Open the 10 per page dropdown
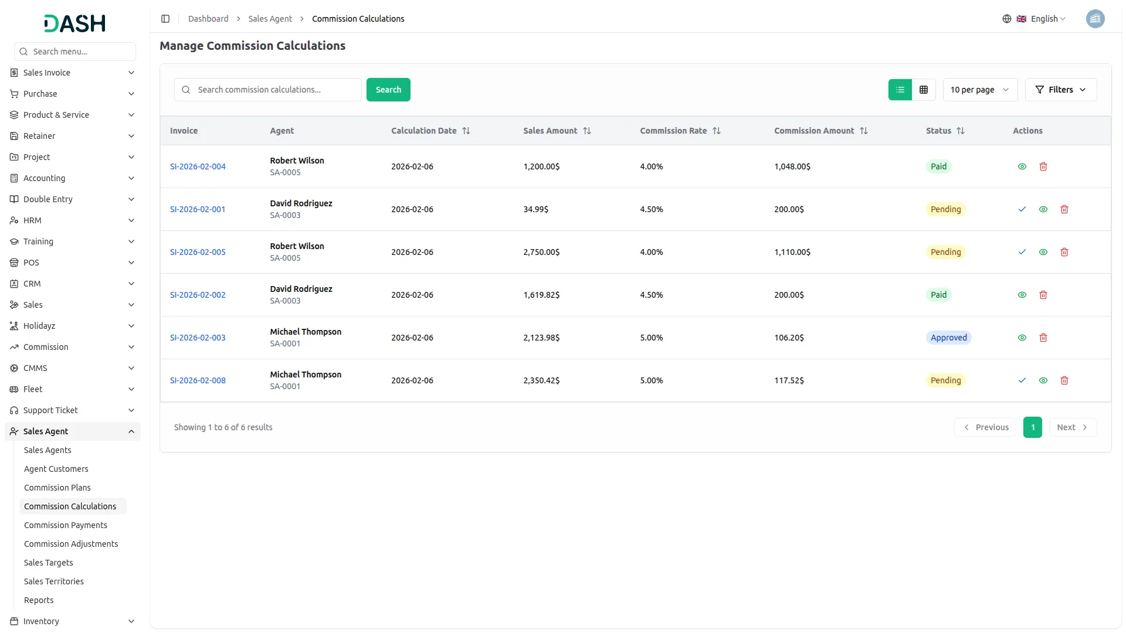The height and width of the screenshot is (633, 1126). [x=979, y=90]
